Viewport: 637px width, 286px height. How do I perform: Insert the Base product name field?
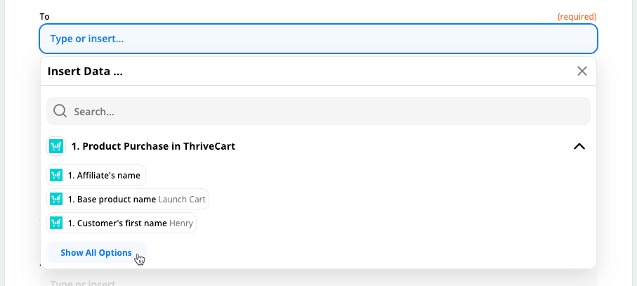[128, 199]
